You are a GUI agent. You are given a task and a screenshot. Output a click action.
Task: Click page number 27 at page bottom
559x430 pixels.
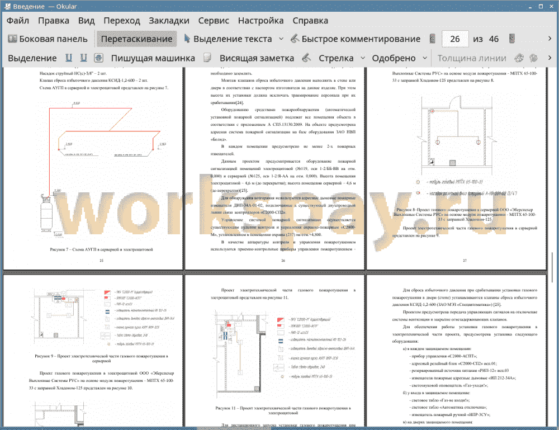click(x=465, y=261)
